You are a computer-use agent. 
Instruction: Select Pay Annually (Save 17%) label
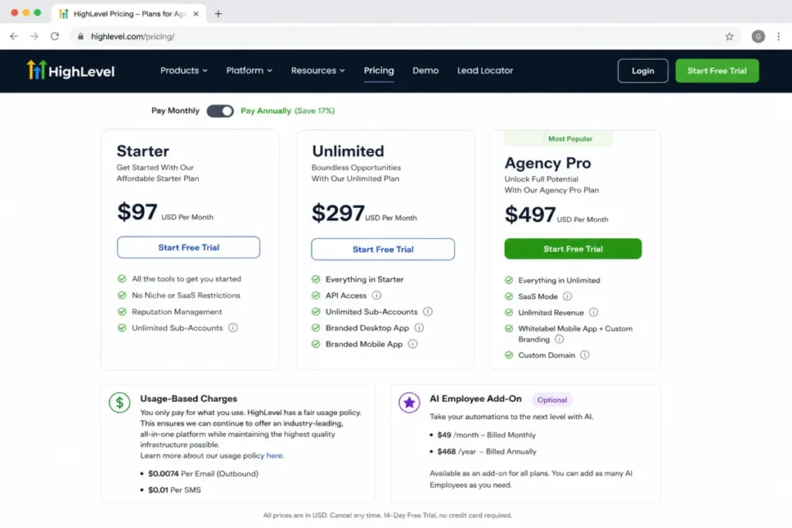288,111
